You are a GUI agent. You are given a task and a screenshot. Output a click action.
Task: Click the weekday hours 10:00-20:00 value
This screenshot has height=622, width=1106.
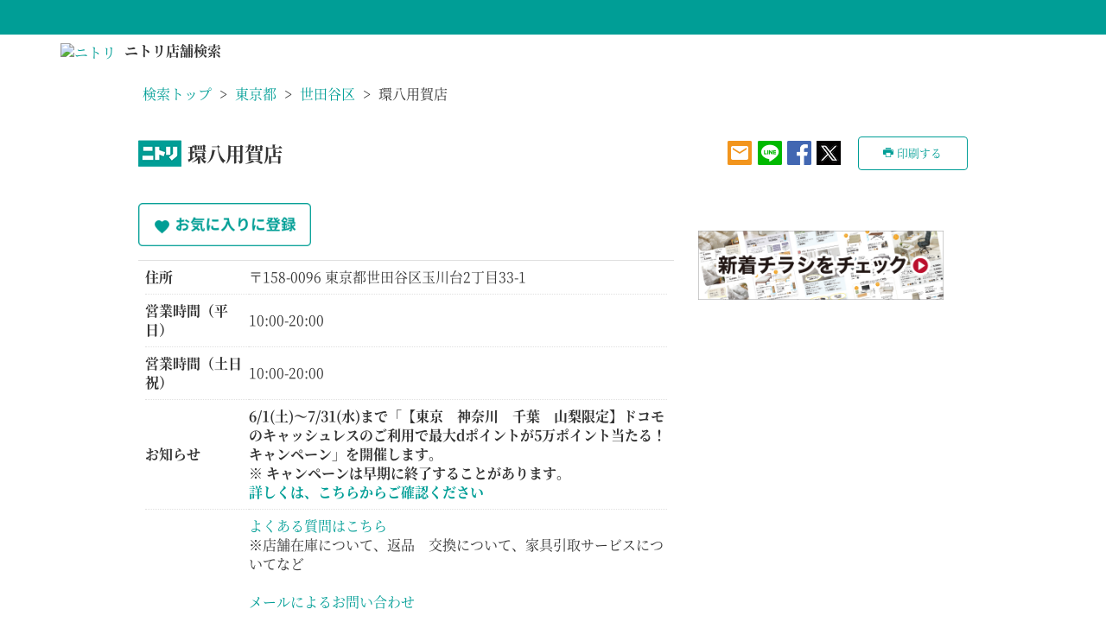286,321
